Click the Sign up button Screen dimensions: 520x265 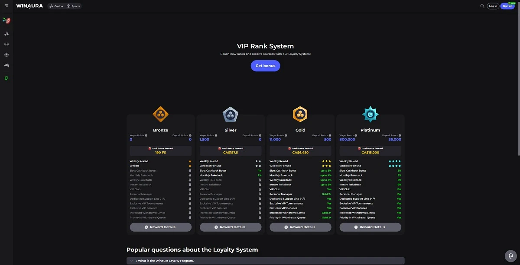point(507,6)
